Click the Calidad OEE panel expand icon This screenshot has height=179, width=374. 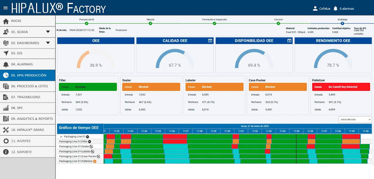210,41
